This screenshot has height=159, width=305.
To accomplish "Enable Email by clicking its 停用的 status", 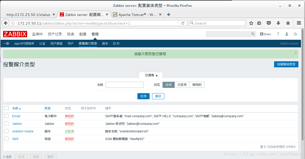I will tap(69, 116).
